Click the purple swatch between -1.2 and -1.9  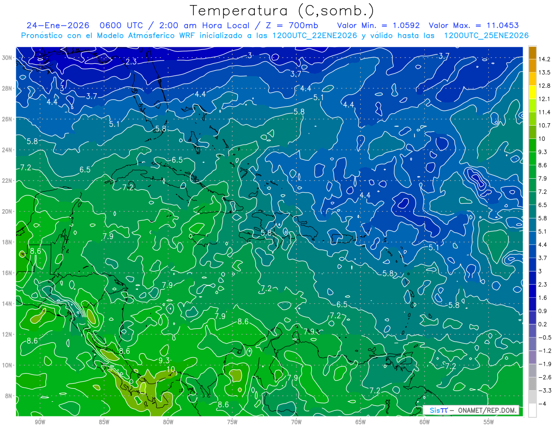(532, 357)
